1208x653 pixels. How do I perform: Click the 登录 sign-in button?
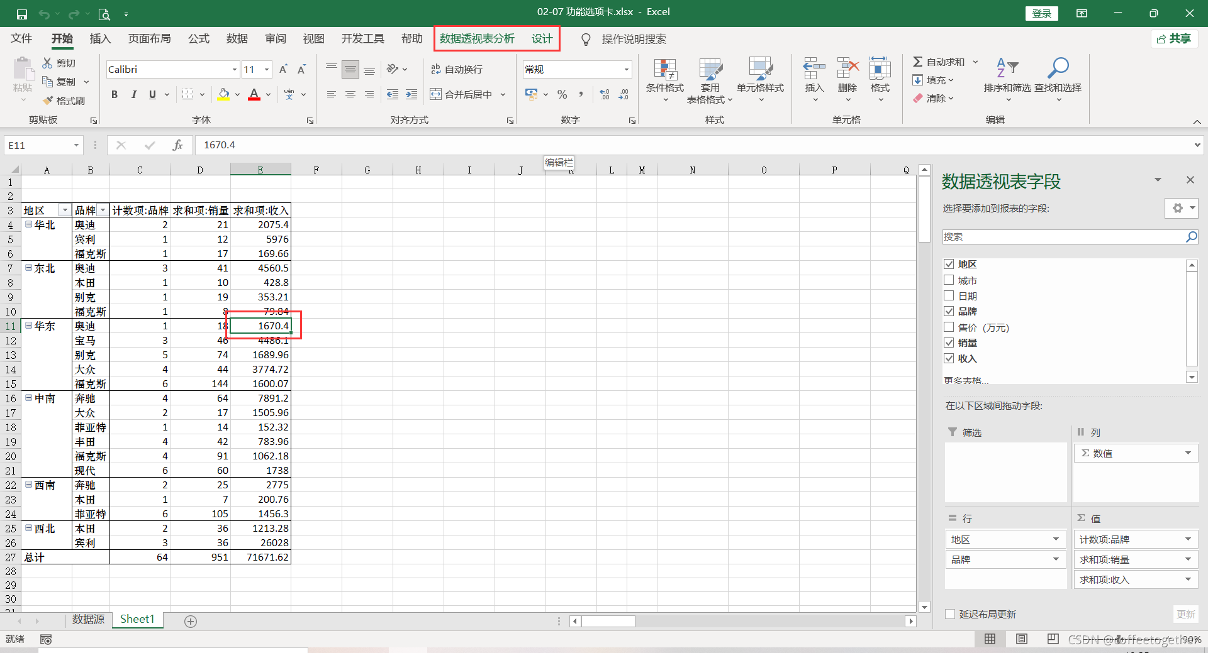1042,13
